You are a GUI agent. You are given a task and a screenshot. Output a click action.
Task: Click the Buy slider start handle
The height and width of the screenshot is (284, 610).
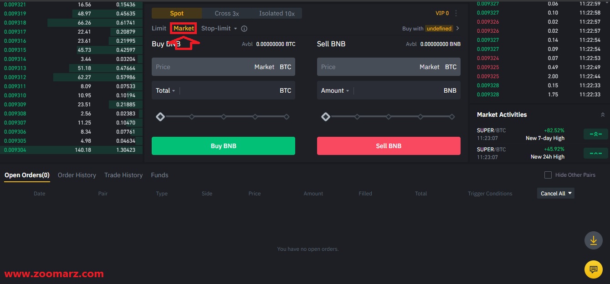pyautogui.click(x=160, y=117)
